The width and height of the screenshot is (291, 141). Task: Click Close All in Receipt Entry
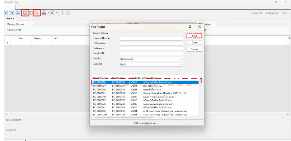[x=257, y=13]
